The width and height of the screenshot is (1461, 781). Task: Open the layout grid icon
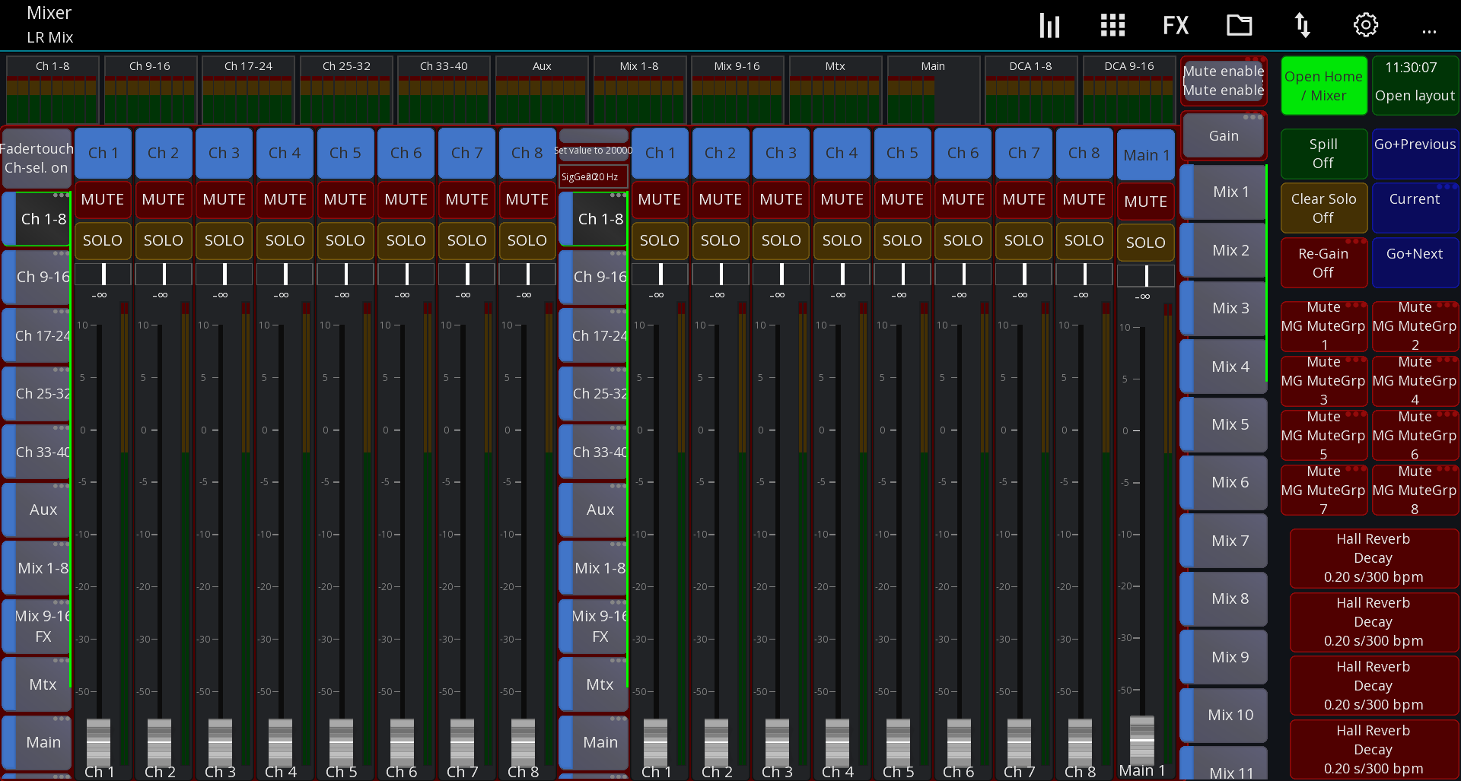(1112, 24)
